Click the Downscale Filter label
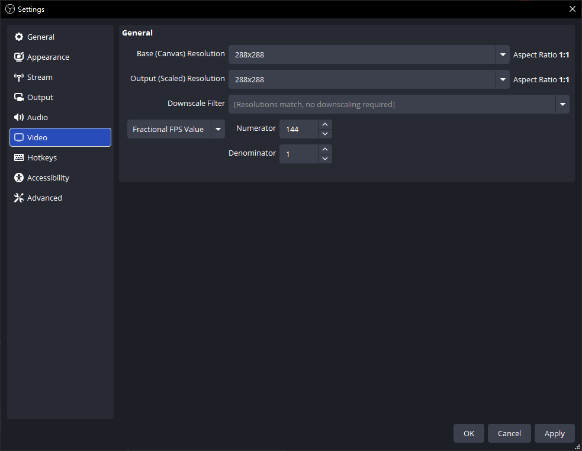This screenshot has height=451, width=582. [x=196, y=103]
